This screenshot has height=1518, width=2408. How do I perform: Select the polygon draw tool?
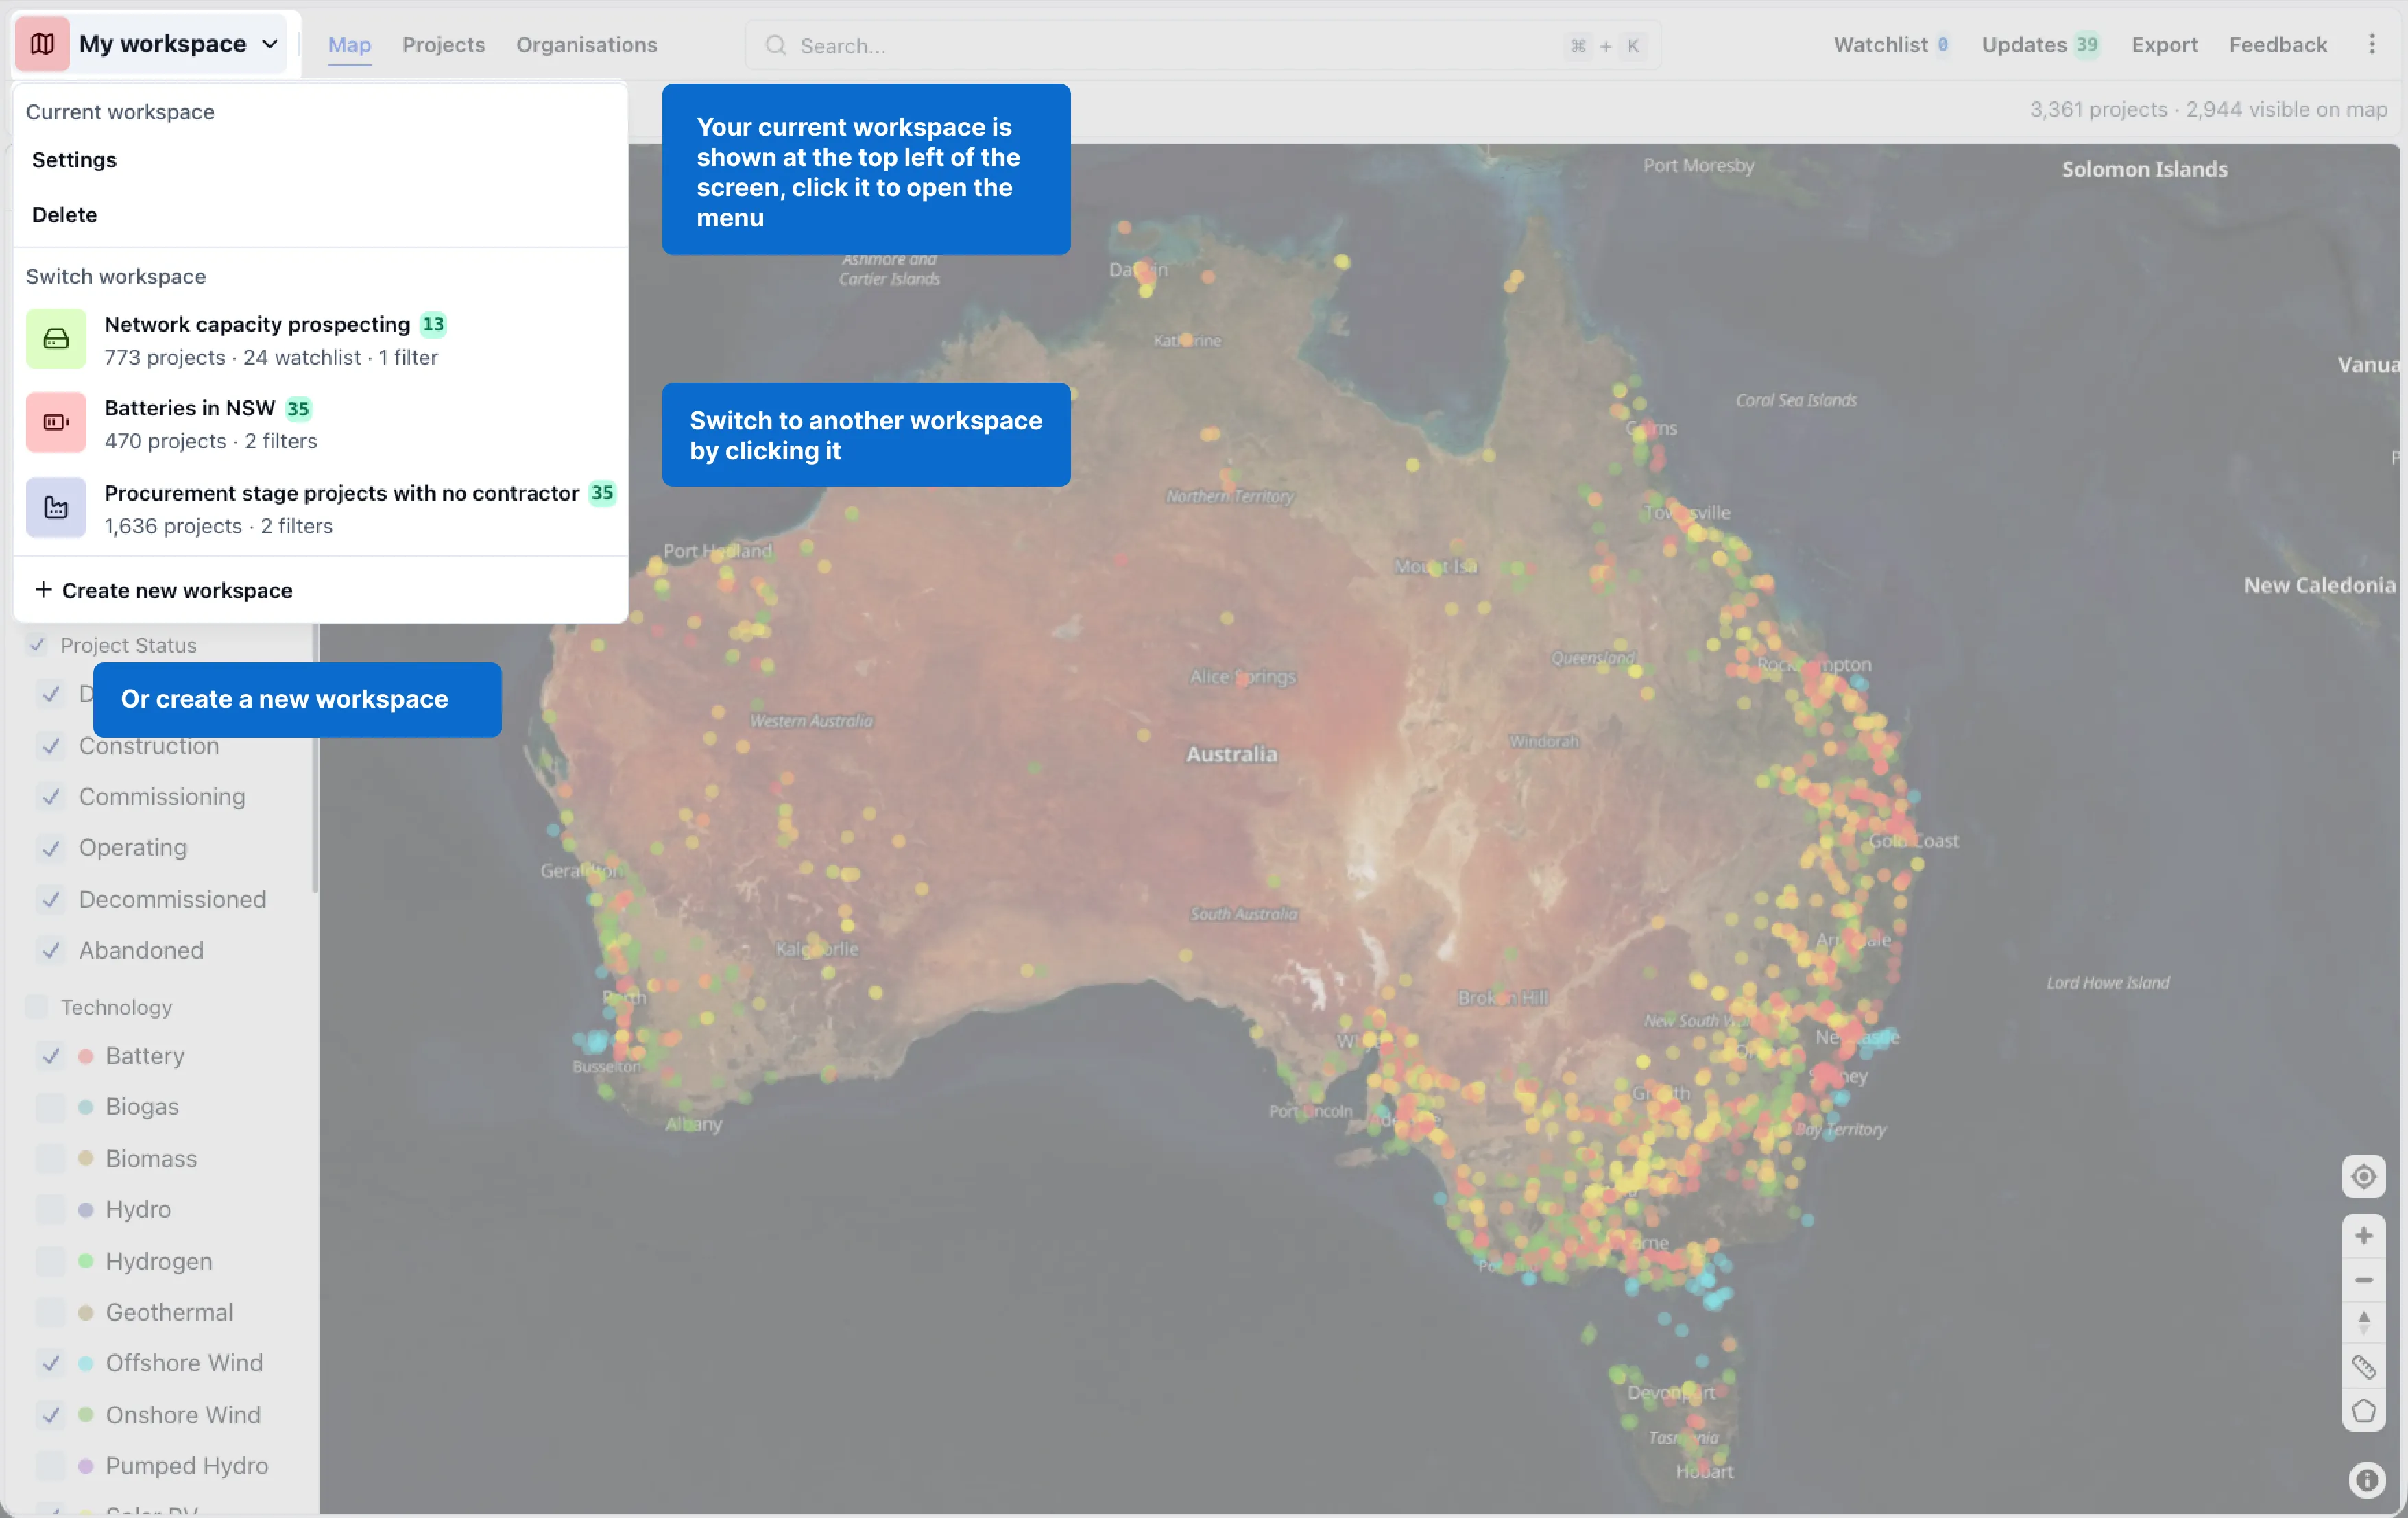pos(2363,1412)
